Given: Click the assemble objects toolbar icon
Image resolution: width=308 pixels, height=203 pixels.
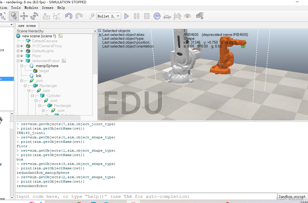Looking at the screenshot, I should (x=46, y=16).
